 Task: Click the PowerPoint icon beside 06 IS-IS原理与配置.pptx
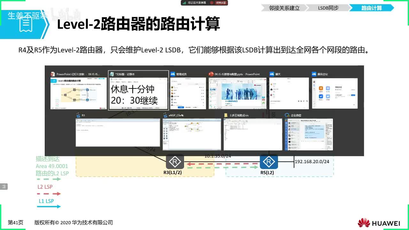click(x=211, y=74)
